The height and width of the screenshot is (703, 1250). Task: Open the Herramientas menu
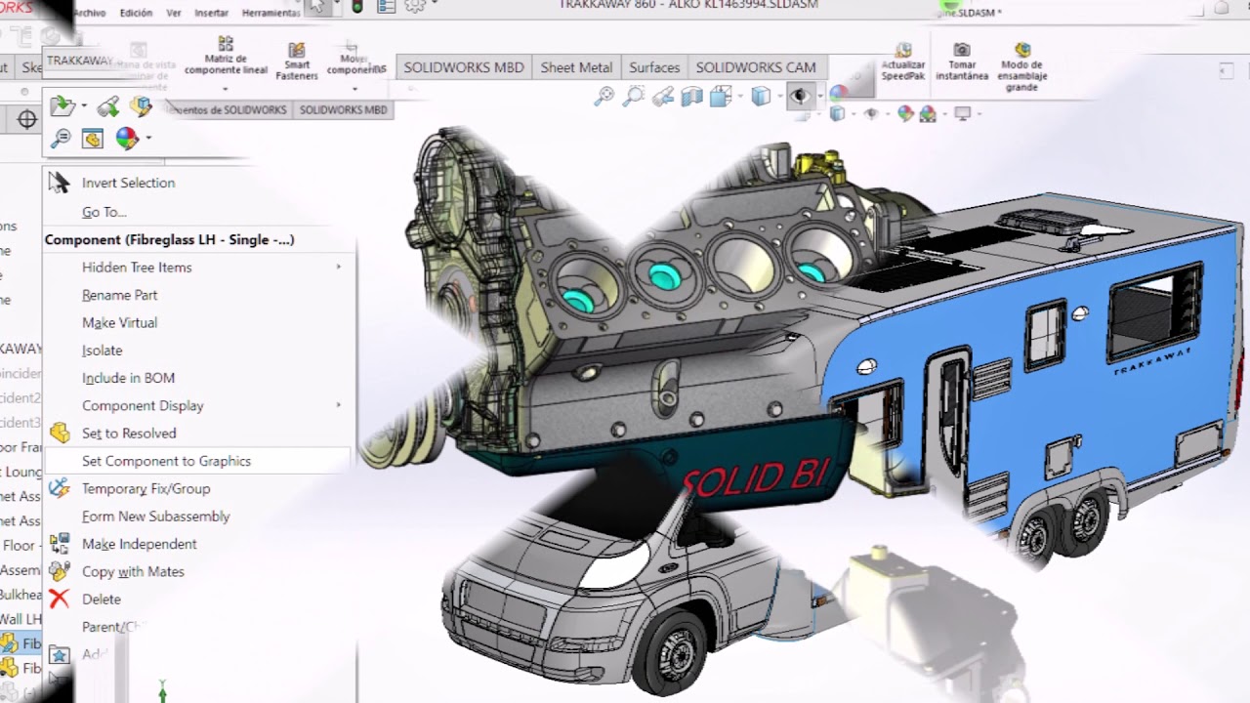[271, 13]
